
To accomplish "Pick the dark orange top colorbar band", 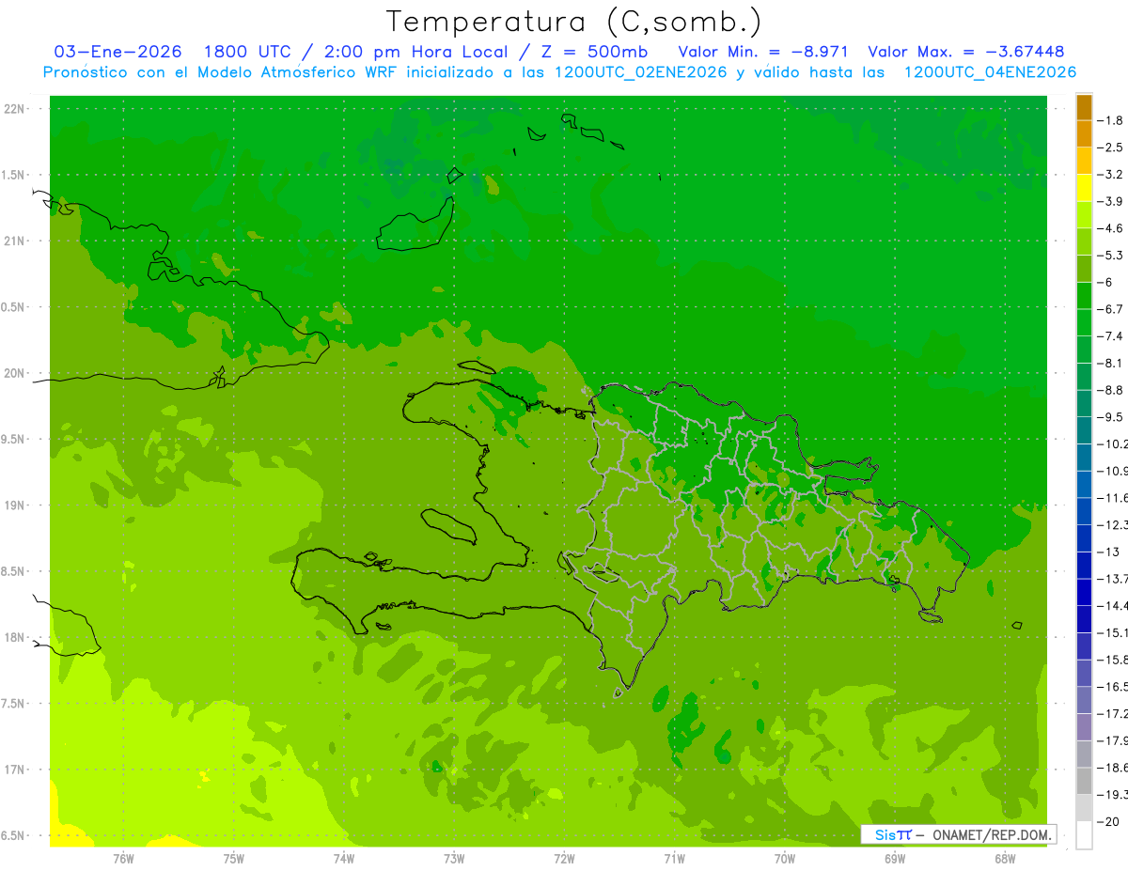I will point(1084,107).
